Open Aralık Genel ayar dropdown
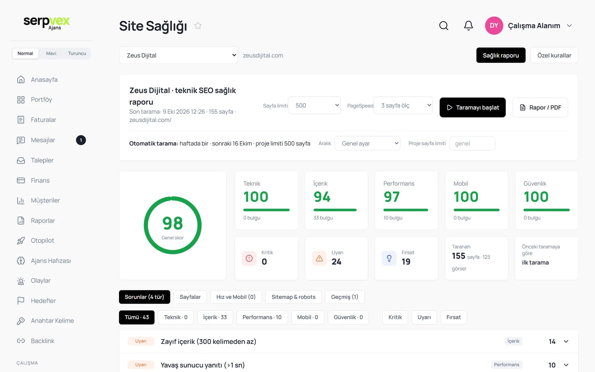595x372 pixels. click(367, 143)
